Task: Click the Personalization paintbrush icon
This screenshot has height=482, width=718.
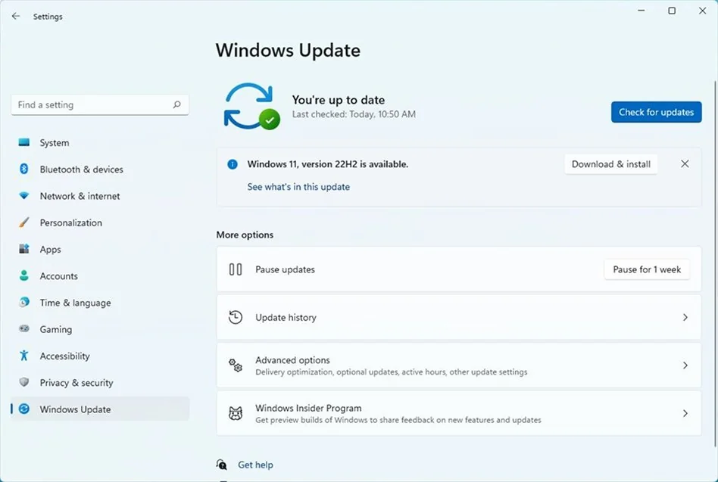Action: 24,222
